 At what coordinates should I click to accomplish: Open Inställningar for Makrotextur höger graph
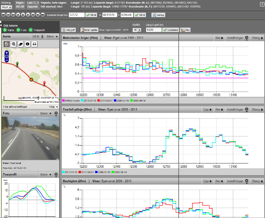tap(237, 38)
